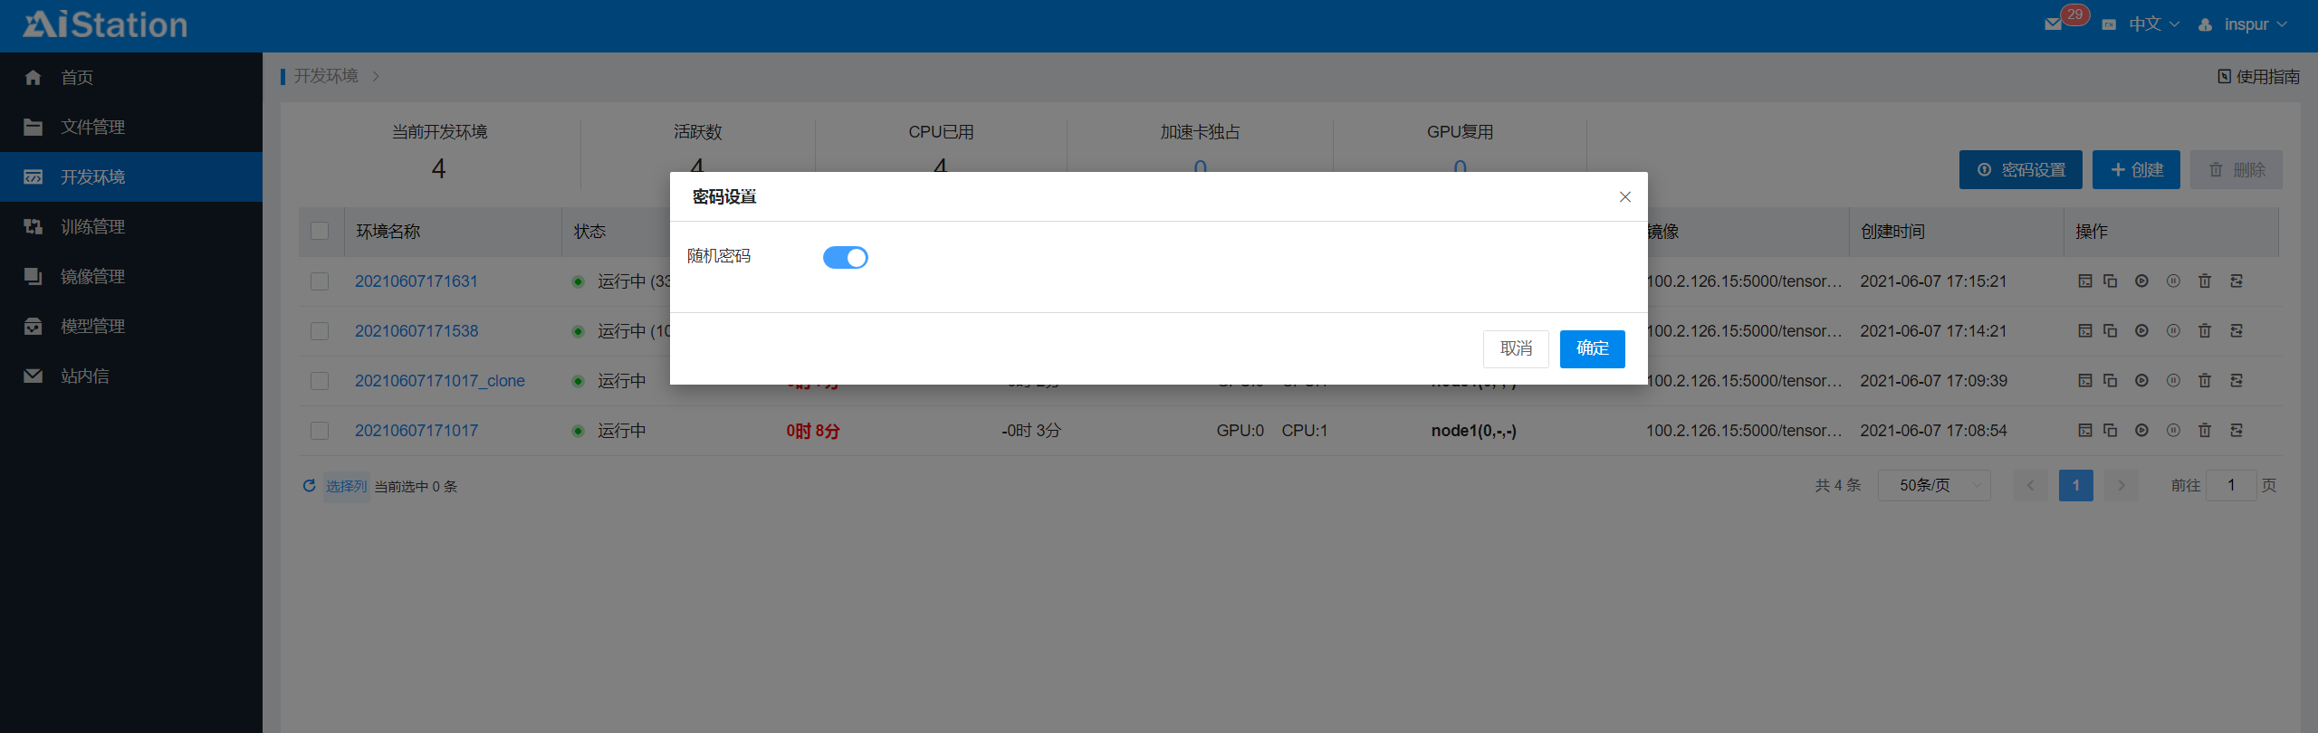
Task: Check the select-all checkbox in table header
Action: pyautogui.click(x=320, y=232)
